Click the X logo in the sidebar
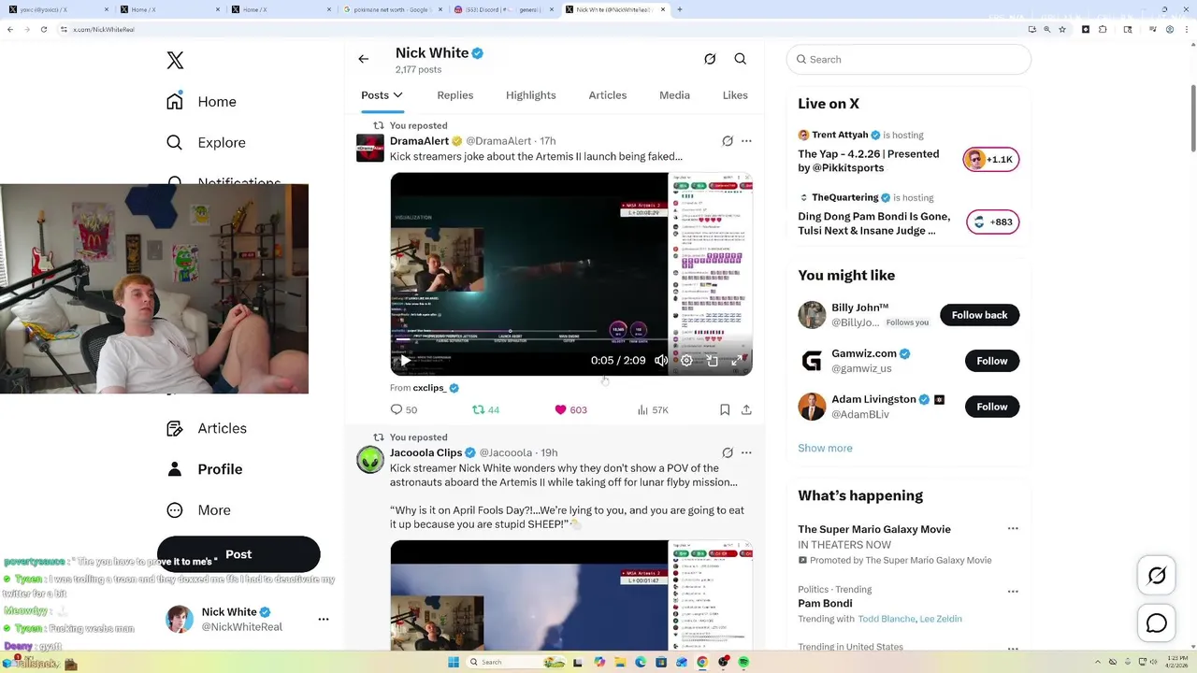The height and width of the screenshot is (673, 1197). tap(175, 61)
